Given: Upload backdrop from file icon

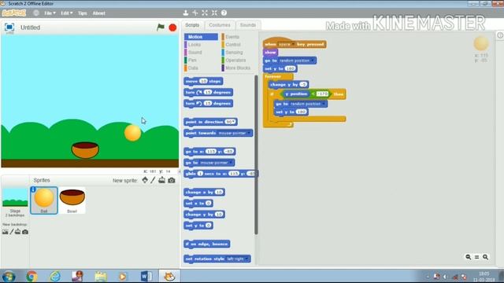Looking at the screenshot, I should coord(17,232).
